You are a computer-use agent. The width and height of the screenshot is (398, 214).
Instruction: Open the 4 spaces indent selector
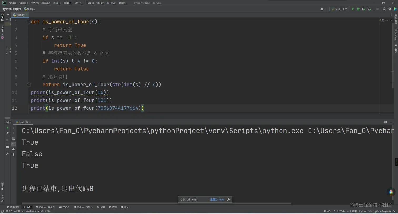tap(352, 211)
